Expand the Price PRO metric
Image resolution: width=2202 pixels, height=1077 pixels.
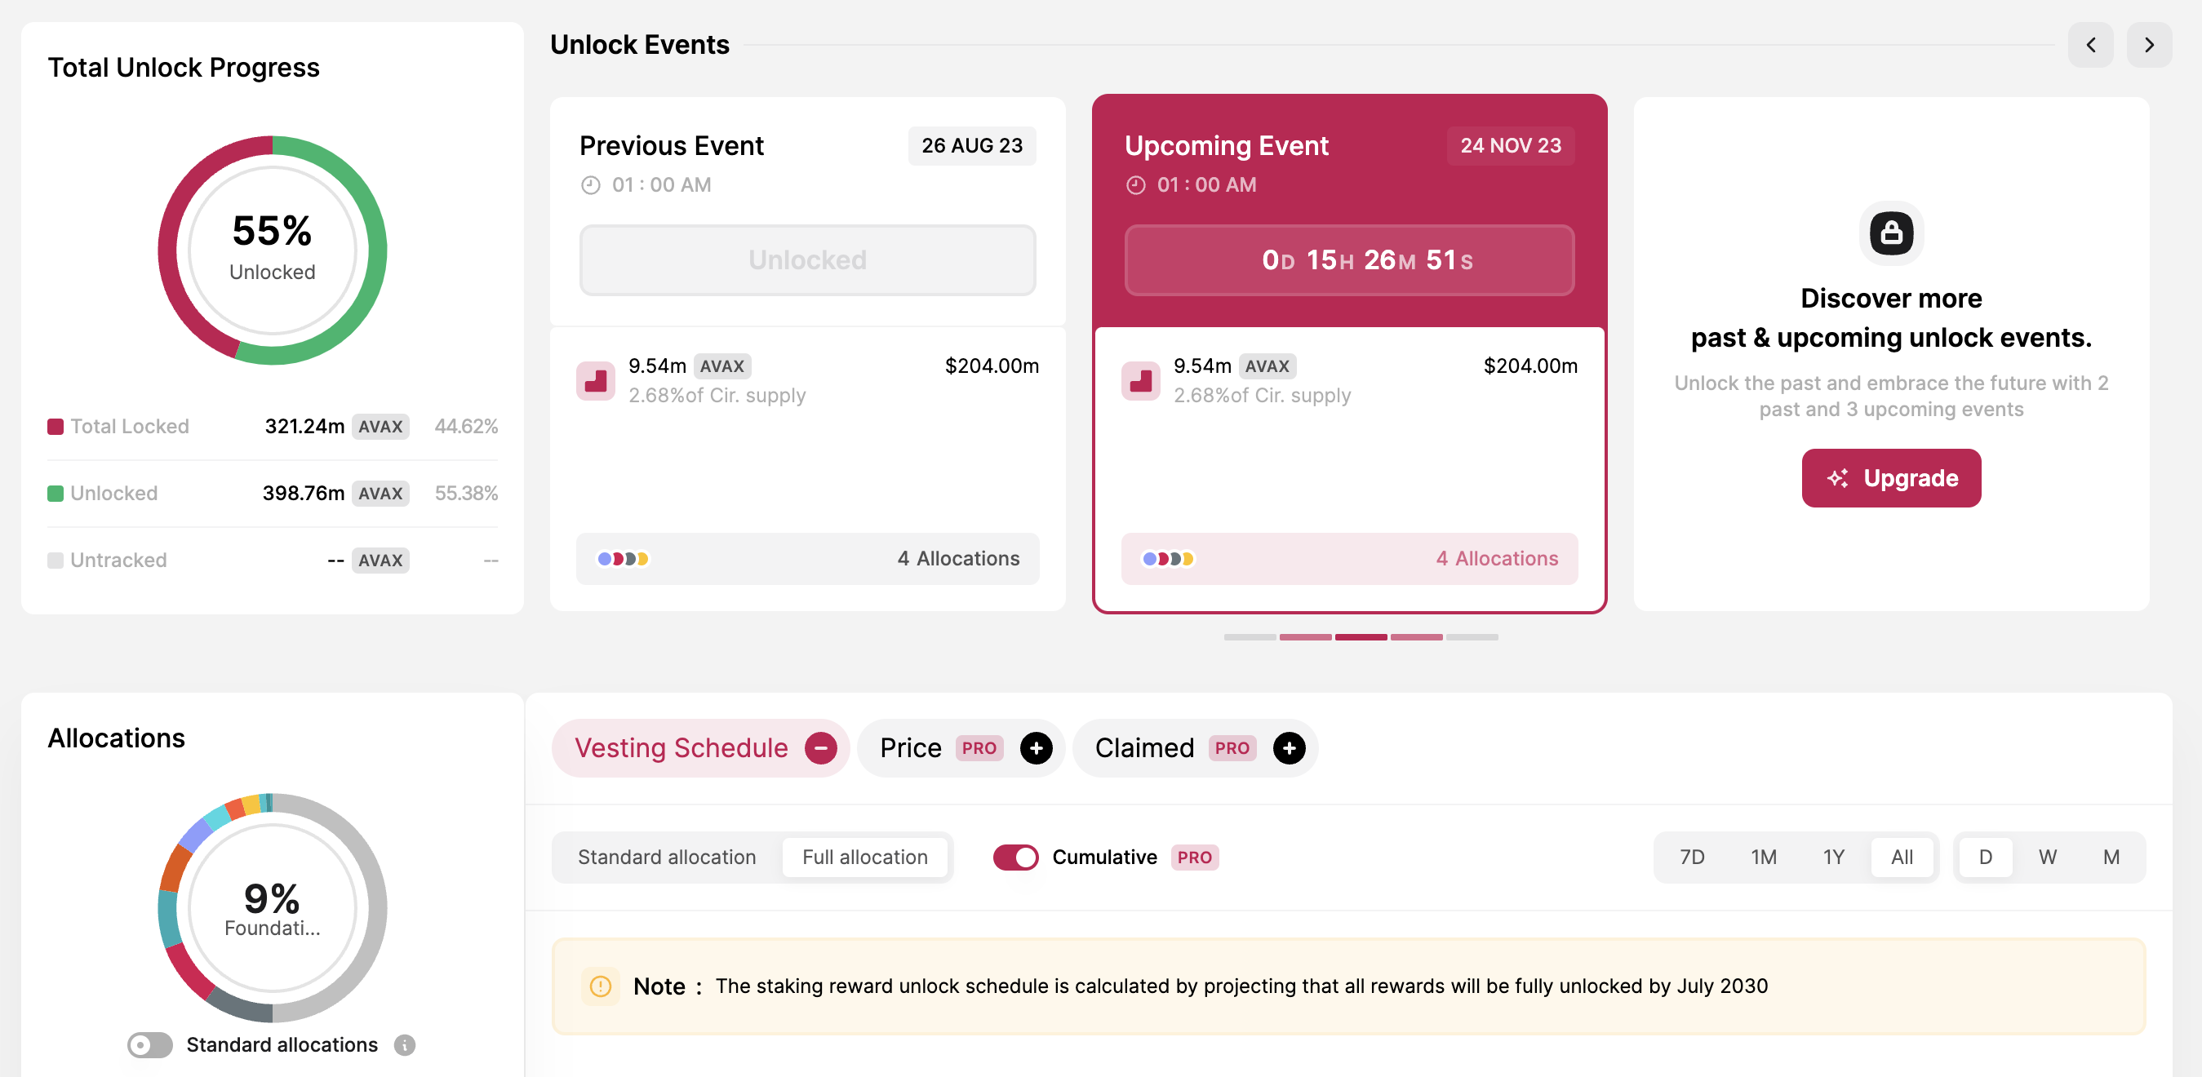pyautogui.click(x=1037, y=748)
